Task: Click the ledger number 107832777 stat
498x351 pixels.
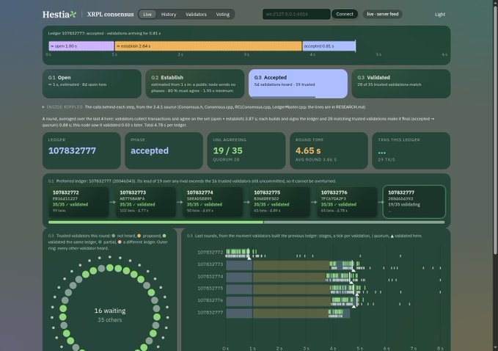Action: (x=72, y=151)
